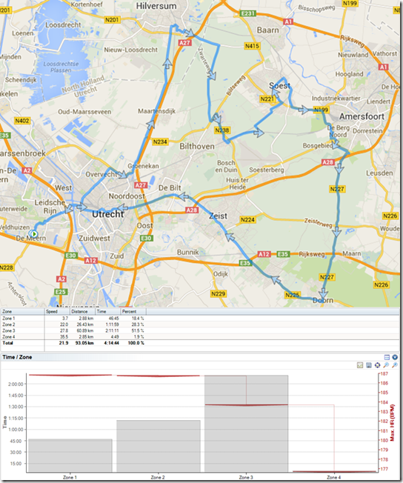The width and height of the screenshot is (403, 483).
Task: Click the right magnifier zoom icon
Action: point(395,365)
